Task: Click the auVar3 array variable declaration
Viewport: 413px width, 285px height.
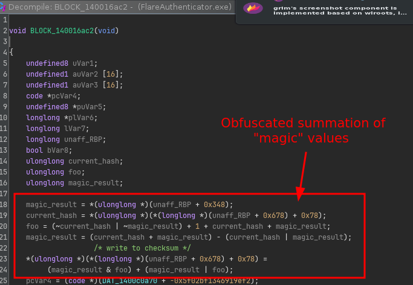Action: pos(85,85)
